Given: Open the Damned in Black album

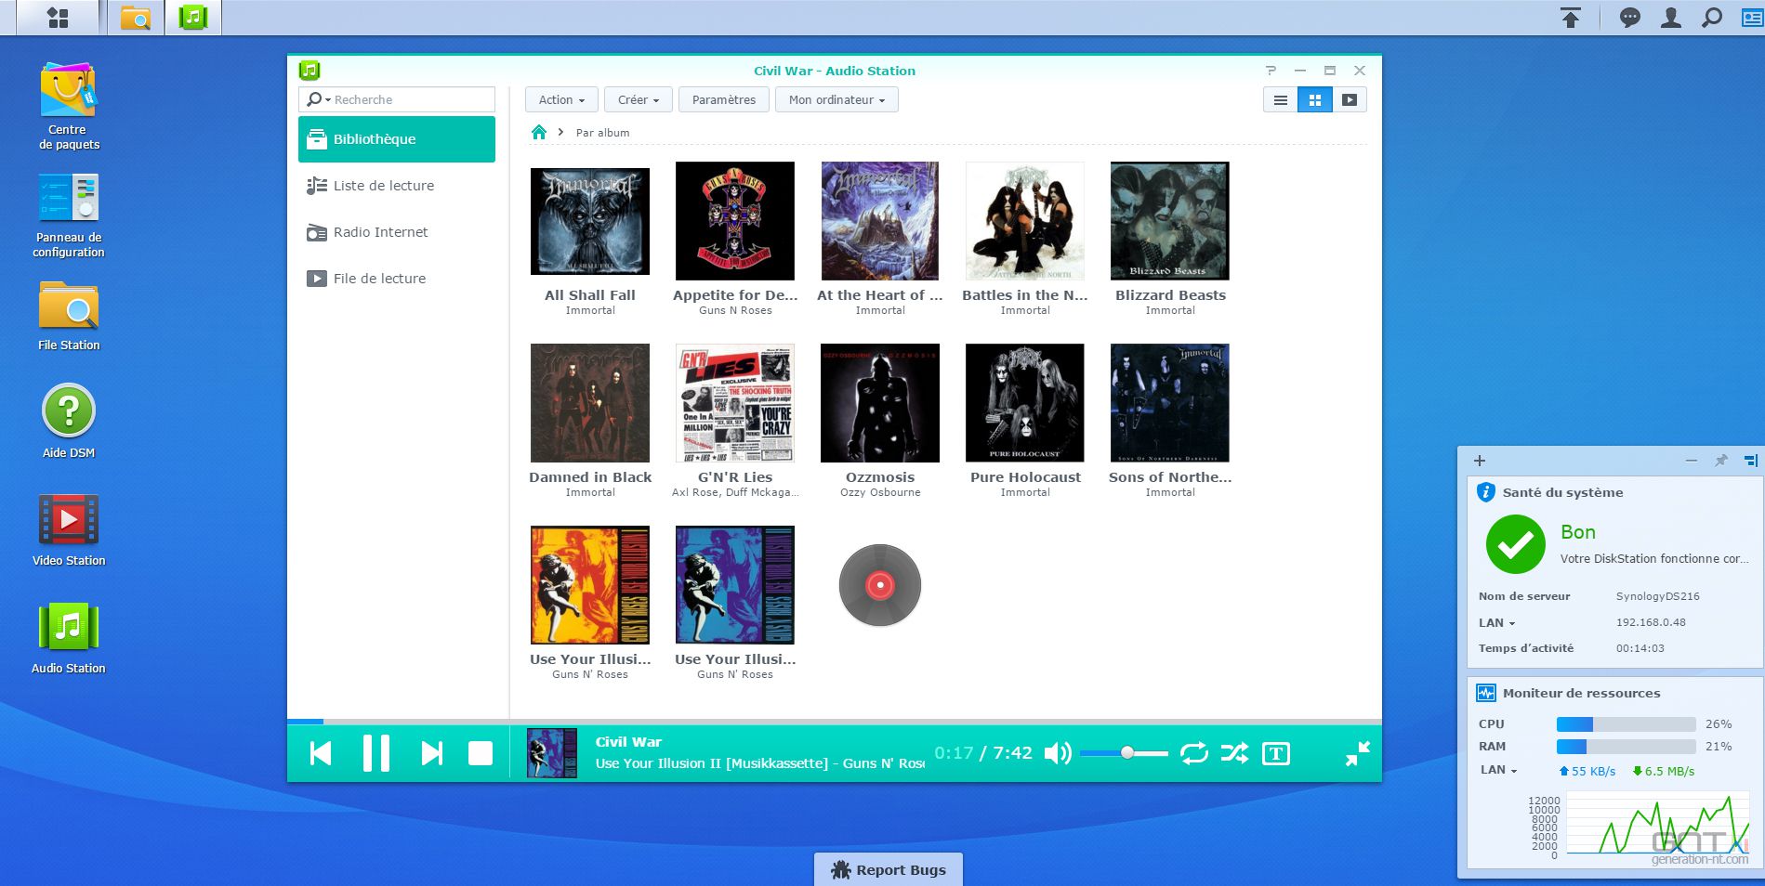Looking at the screenshot, I should [590, 403].
